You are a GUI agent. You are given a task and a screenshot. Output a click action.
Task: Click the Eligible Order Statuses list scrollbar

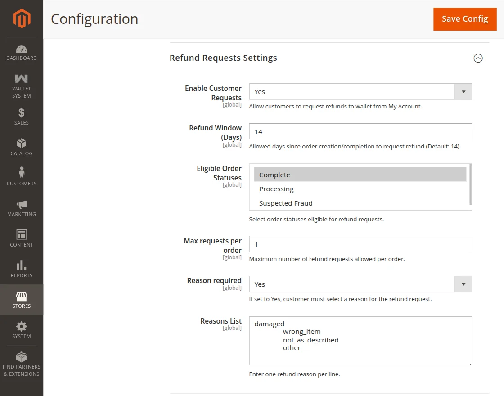click(x=470, y=184)
